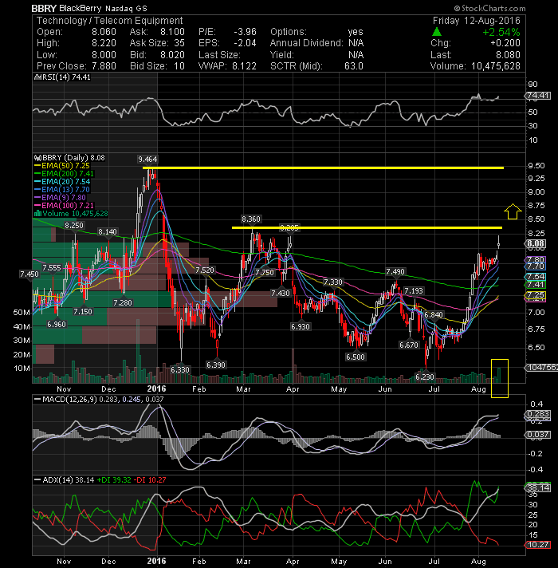Image resolution: width=558 pixels, height=568 pixels.
Task: Click the 6.930 April low label
Action: 301,326
